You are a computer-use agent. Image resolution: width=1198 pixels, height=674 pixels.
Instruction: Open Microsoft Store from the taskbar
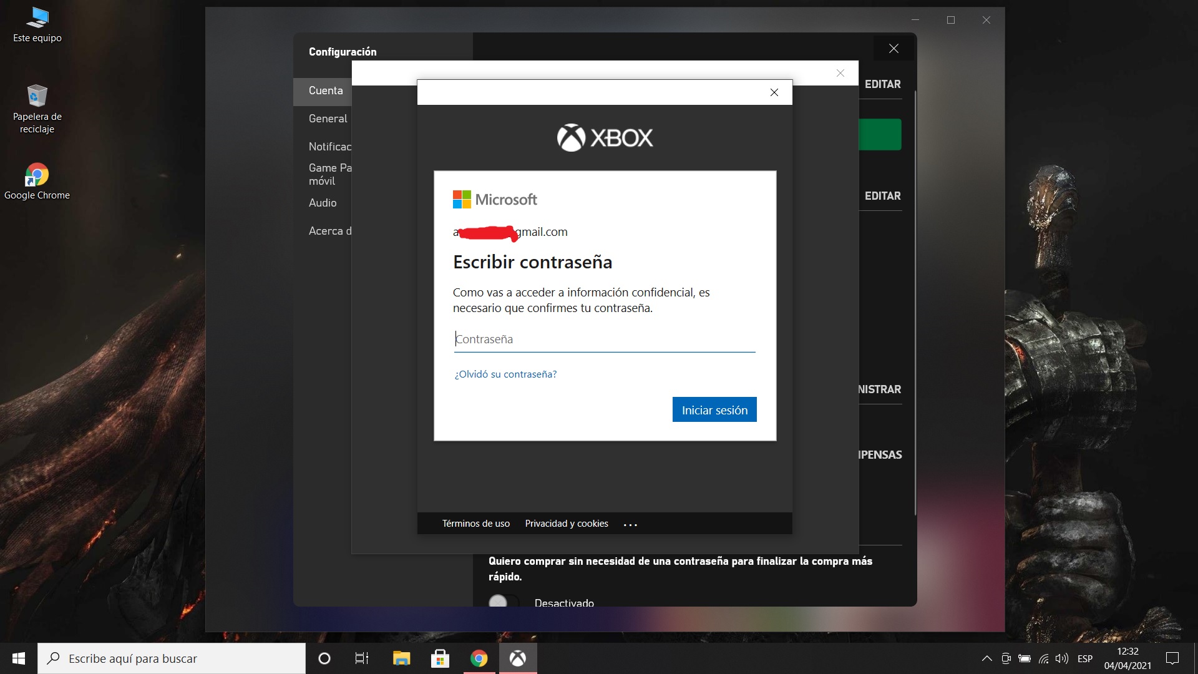coord(440,658)
